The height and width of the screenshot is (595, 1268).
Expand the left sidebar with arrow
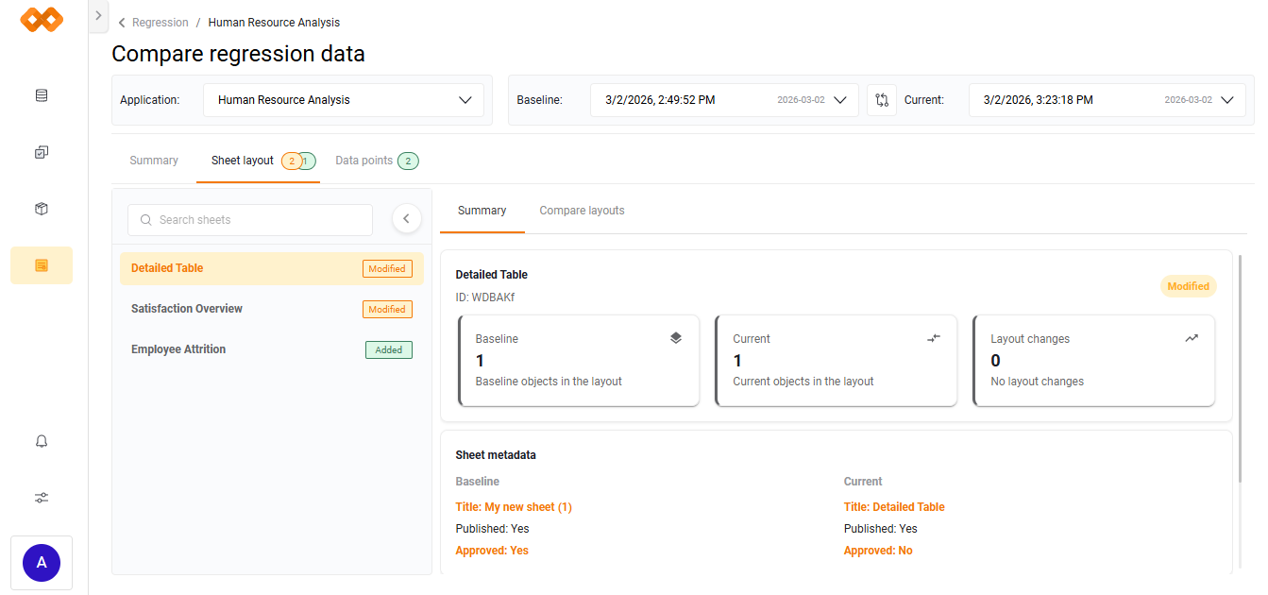pos(98,16)
